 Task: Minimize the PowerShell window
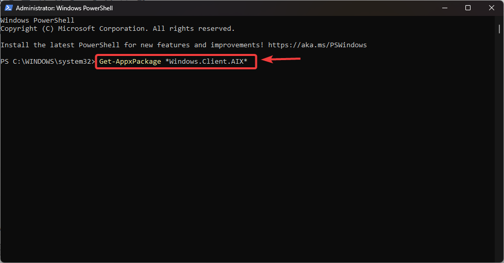pos(444,8)
